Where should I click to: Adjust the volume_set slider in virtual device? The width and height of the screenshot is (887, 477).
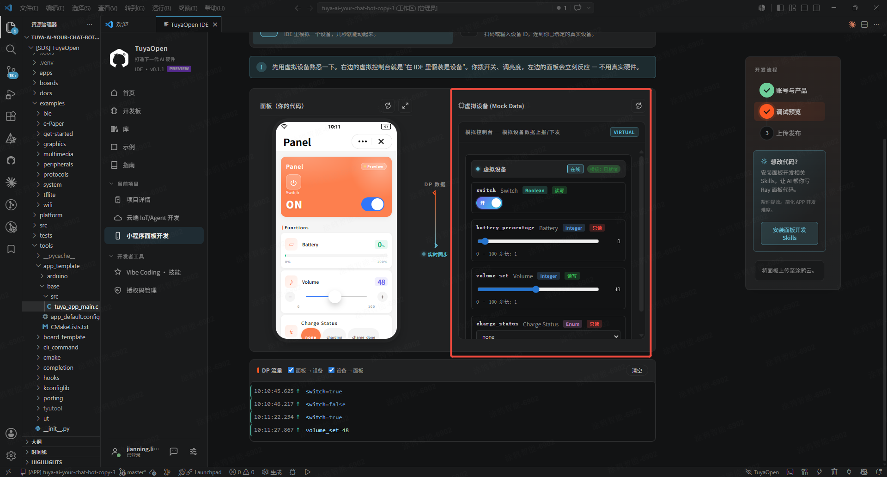click(538, 289)
